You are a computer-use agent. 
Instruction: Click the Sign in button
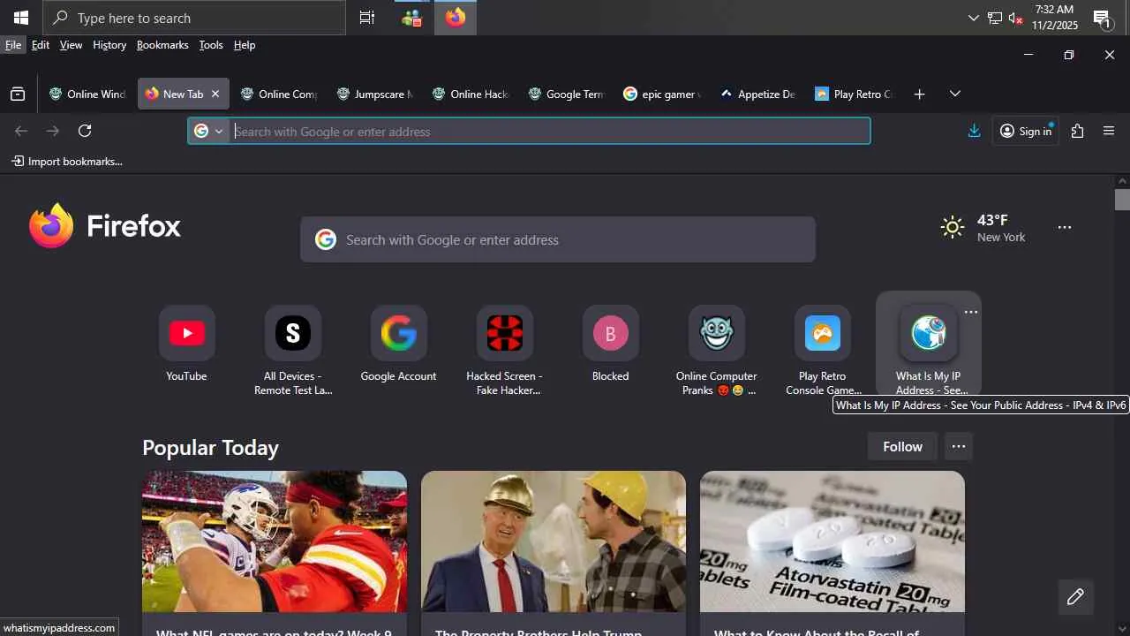point(1026,131)
